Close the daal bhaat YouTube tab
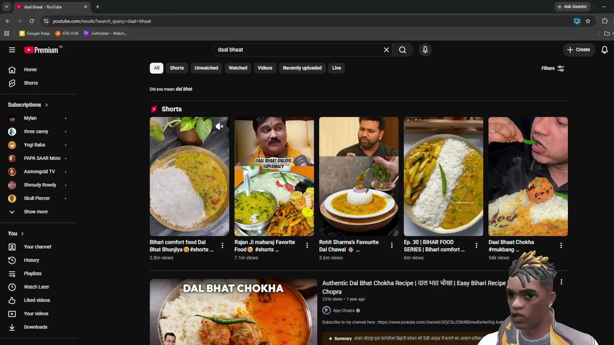 pyautogui.click(x=85, y=7)
